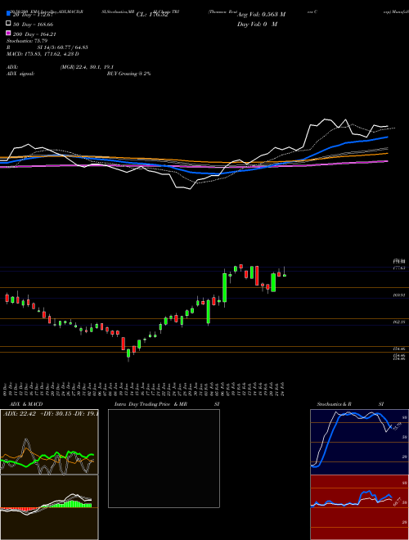This screenshot has height=540, width=409.
Task: Click the magenta 200 Day legend swatch
Action: [8, 33]
